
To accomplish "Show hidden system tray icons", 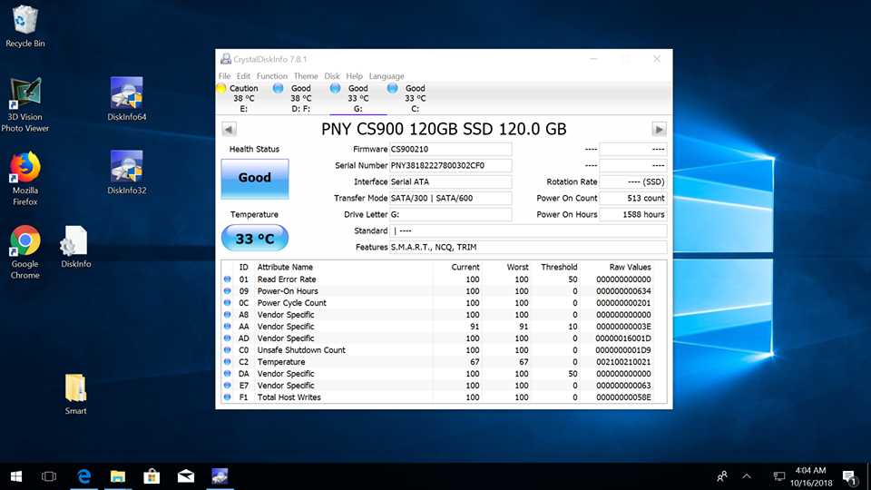I will pos(747,475).
